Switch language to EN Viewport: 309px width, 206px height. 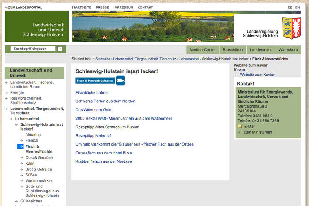298,7
